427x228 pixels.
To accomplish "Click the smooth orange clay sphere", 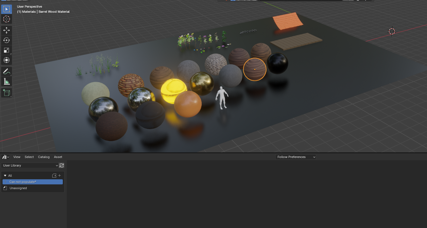I will pyautogui.click(x=188, y=104).
